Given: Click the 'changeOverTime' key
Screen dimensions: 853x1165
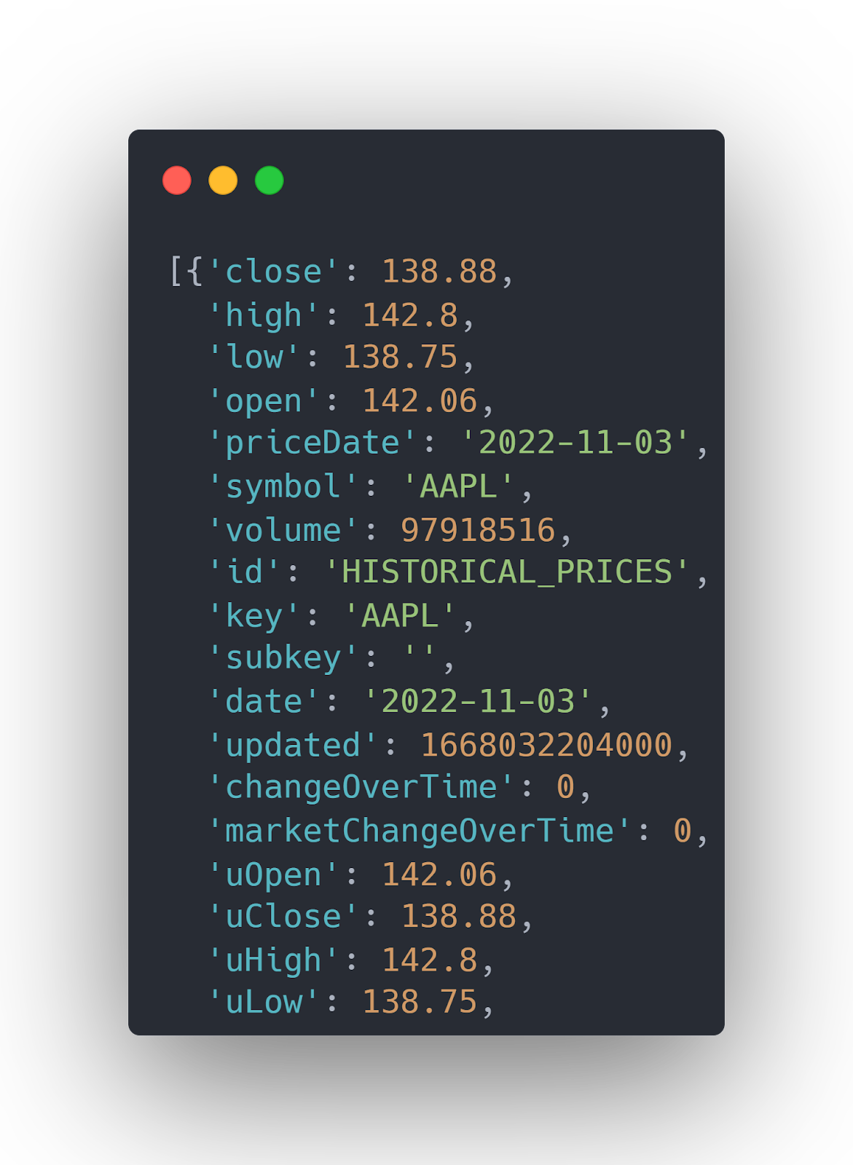Looking at the screenshot, I should click(361, 788).
